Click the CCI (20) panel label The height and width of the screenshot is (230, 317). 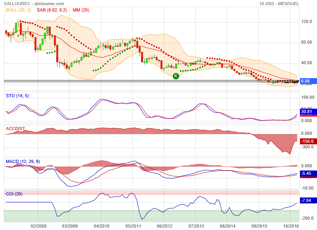pos(14,194)
